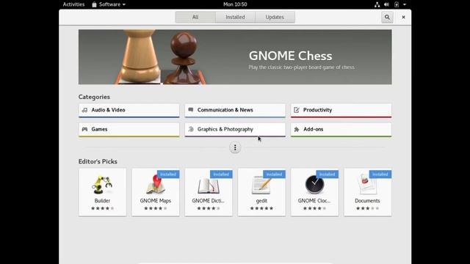The image size is (470, 264).
Task: Close the Software window
Action: (x=403, y=17)
